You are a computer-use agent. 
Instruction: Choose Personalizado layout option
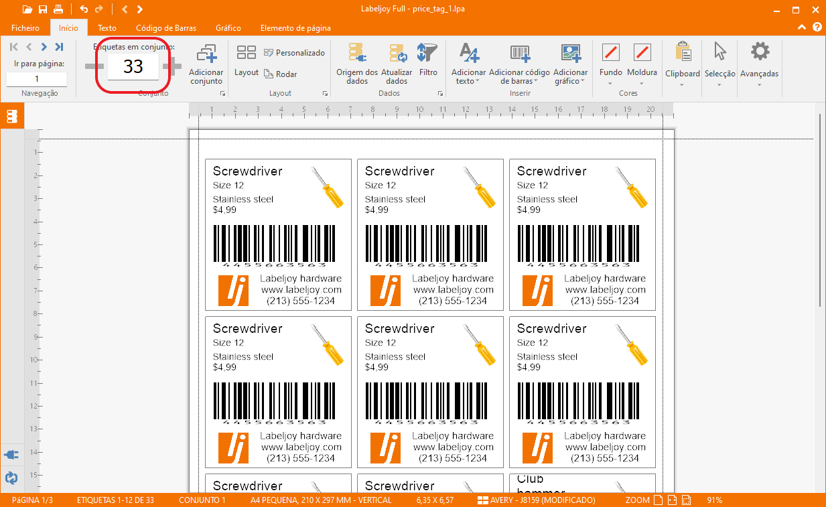pos(294,52)
